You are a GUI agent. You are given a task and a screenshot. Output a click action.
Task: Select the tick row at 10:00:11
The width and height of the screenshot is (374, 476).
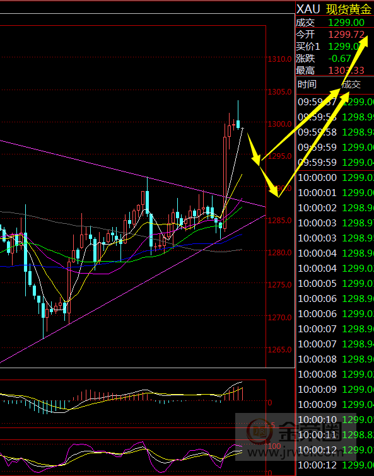click(336, 435)
